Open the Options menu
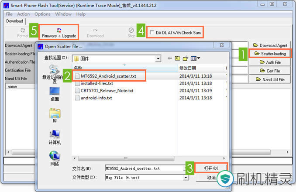The image size is (296, 192). 42,14
